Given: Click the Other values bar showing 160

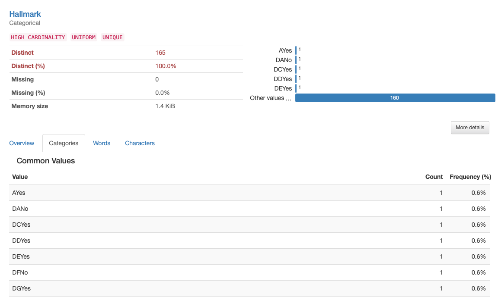Looking at the screenshot, I should (395, 98).
